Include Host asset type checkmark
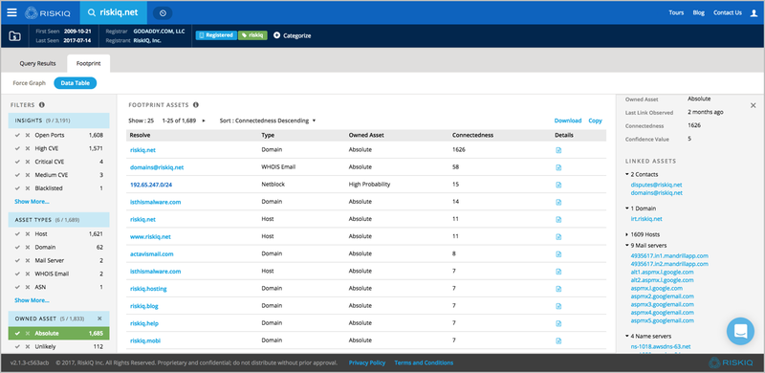 tap(17, 234)
